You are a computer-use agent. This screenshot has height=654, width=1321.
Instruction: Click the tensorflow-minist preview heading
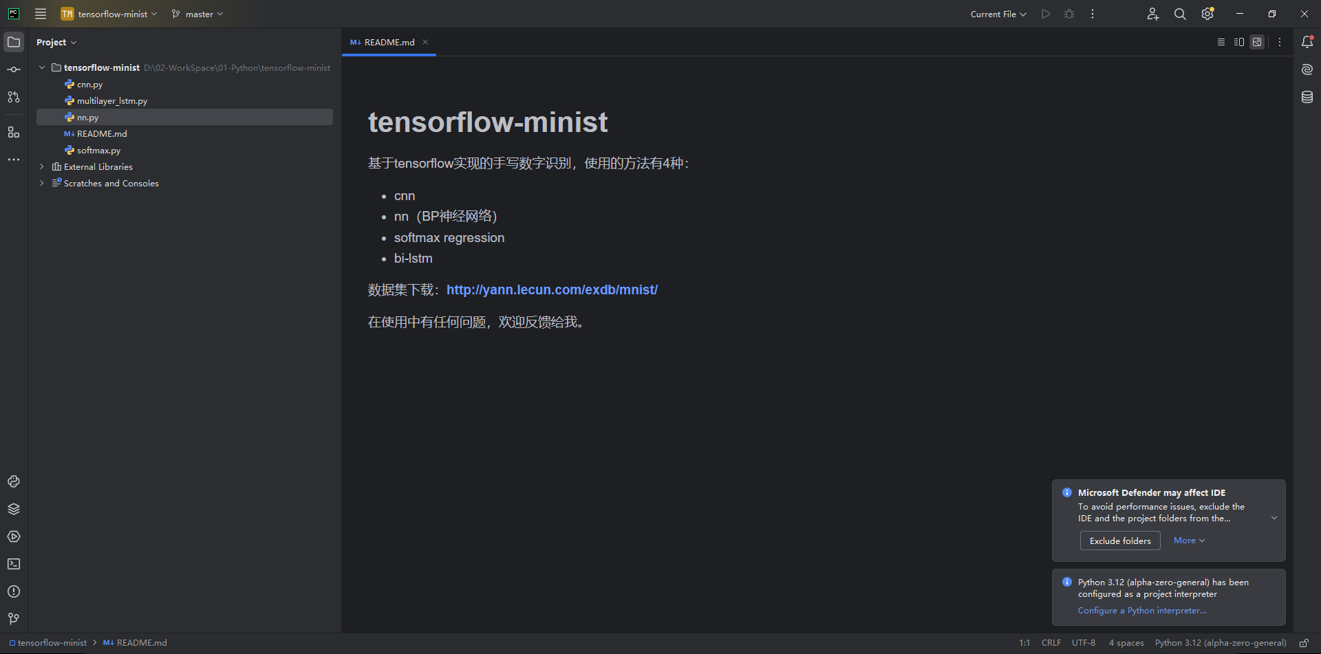click(x=488, y=122)
